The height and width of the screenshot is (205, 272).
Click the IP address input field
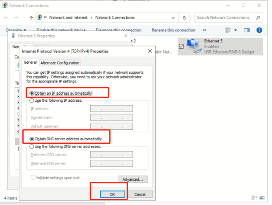pos(112,109)
